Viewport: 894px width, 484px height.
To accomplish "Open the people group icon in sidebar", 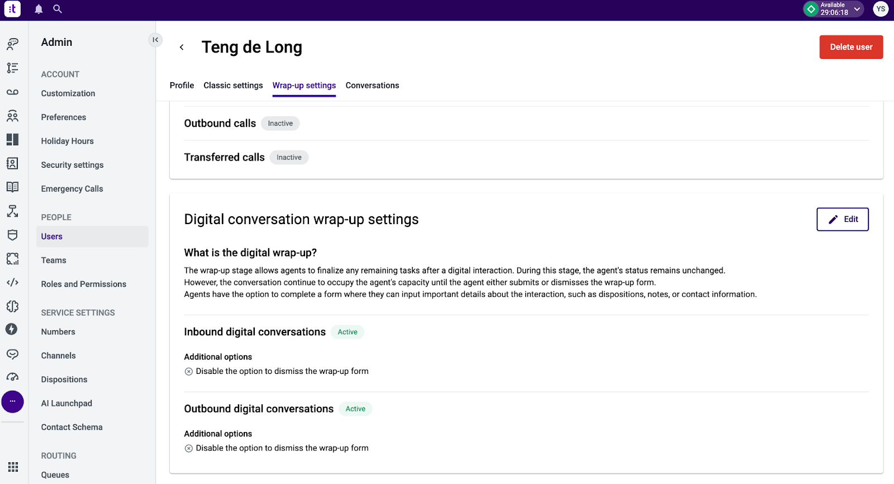I will tap(12, 116).
